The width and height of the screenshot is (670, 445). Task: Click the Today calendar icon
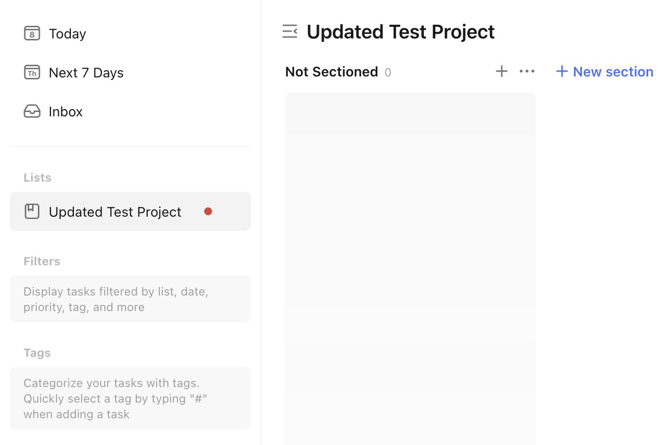coord(32,33)
